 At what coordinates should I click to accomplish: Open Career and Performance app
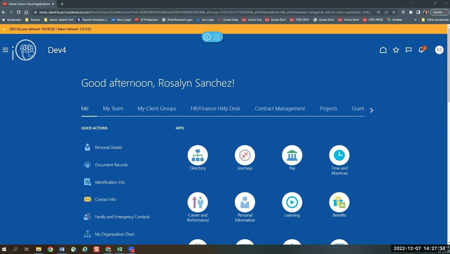coord(198,202)
